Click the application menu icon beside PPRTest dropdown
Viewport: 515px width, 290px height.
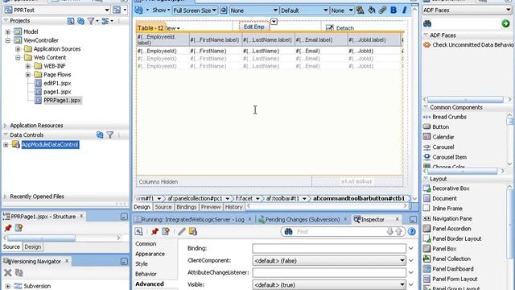(117, 10)
